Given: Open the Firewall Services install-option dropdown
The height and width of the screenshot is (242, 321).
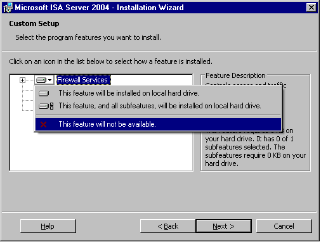Looking at the screenshot, I should pos(44,80).
